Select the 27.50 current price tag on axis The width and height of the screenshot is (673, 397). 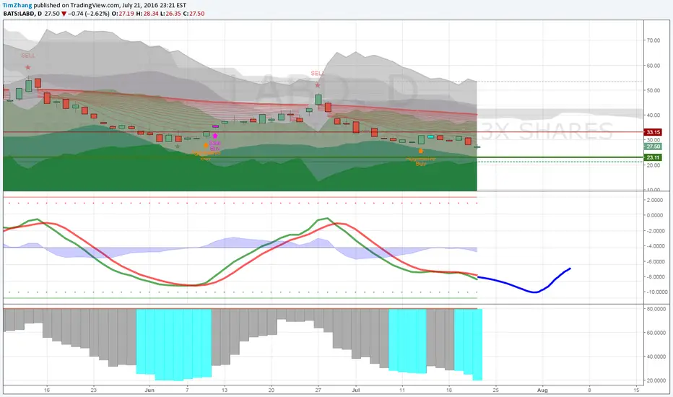pos(653,147)
